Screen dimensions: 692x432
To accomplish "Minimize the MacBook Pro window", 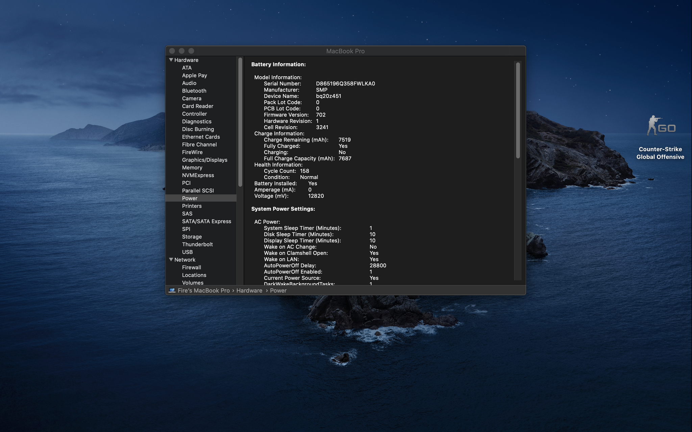I will pyautogui.click(x=181, y=51).
